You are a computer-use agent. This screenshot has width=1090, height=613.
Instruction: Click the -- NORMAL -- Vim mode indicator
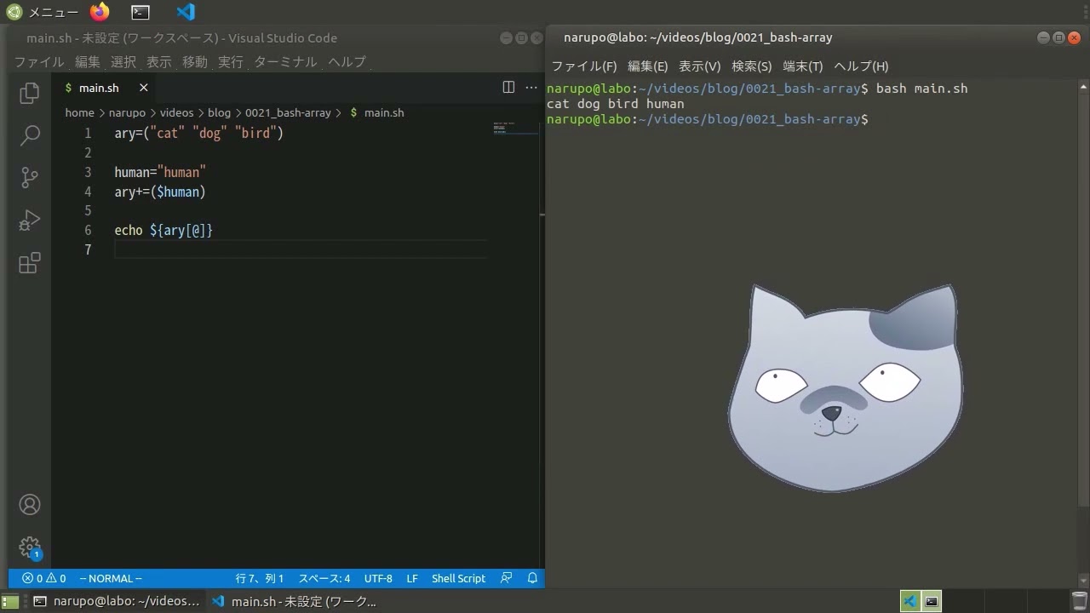pos(111,578)
